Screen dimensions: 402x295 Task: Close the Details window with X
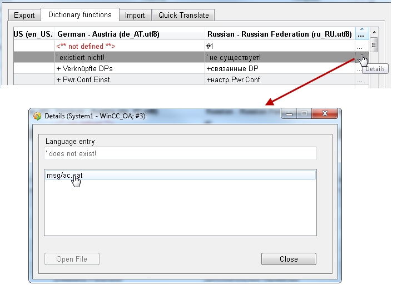point(325,113)
